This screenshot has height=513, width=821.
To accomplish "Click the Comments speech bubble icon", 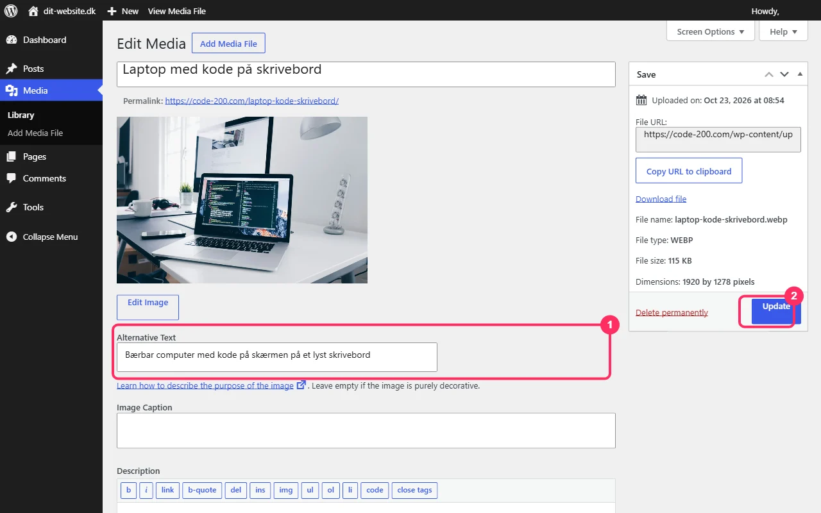I will pos(12,178).
